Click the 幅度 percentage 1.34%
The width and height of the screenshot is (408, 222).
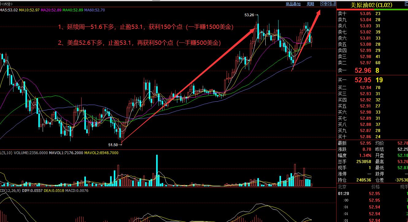click(x=365, y=155)
